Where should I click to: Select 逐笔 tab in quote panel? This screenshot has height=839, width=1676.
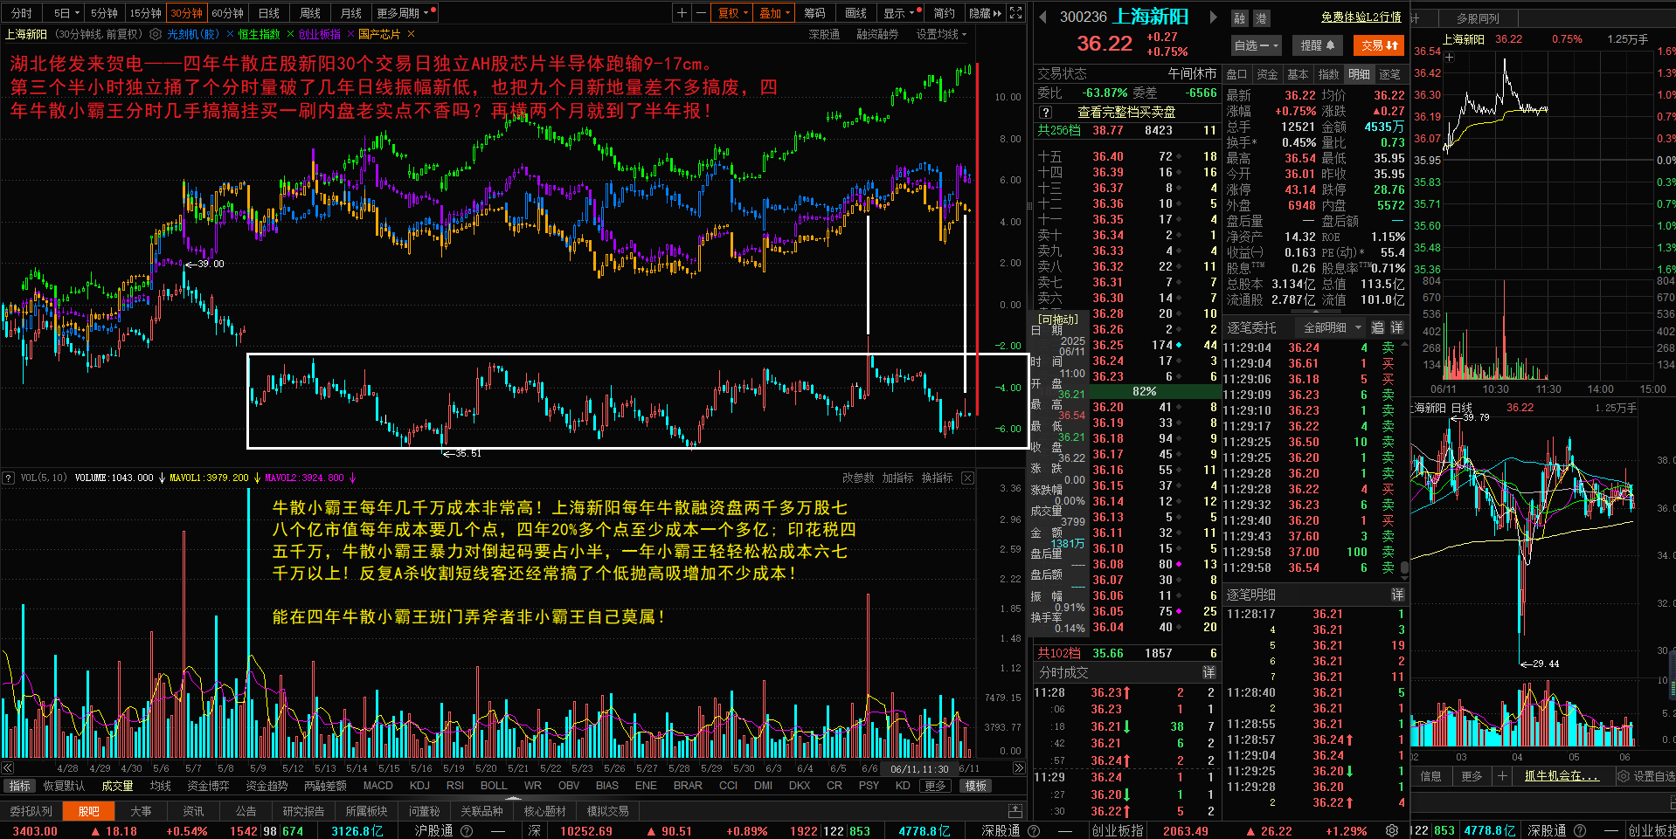click(1389, 74)
